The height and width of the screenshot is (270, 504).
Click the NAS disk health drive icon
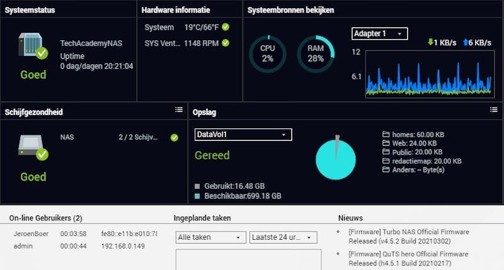click(x=33, y=147)
